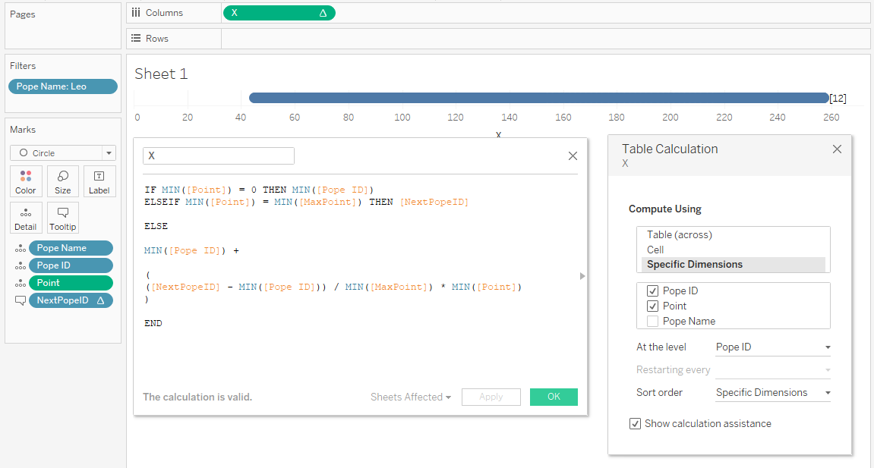The height and width of the screenshot is (468, 874).
Task: Expand calculation editor side arrow
Action: 582,276
